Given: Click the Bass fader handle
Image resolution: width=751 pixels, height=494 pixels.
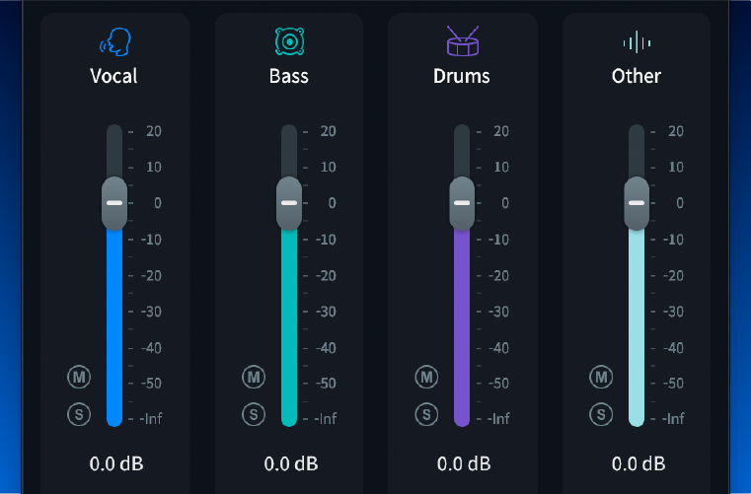Looking at the screenshot, I should coord(289,203).
